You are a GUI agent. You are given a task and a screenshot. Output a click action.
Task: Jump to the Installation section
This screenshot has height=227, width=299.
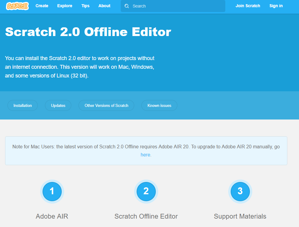(x=22, y=105)
